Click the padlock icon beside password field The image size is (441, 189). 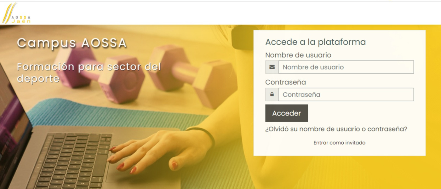[x=272, y=94]
